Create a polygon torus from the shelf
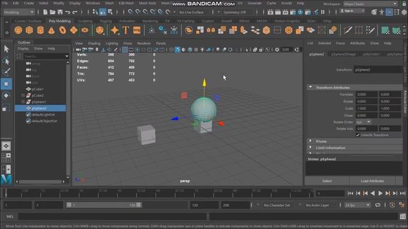This screenshot has width=408, height=229. pyautogui.click(x=62, y=31)
